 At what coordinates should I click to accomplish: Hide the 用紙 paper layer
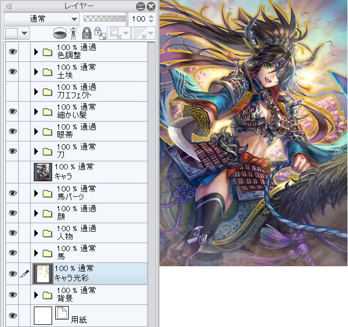click(x=12, y=316)
